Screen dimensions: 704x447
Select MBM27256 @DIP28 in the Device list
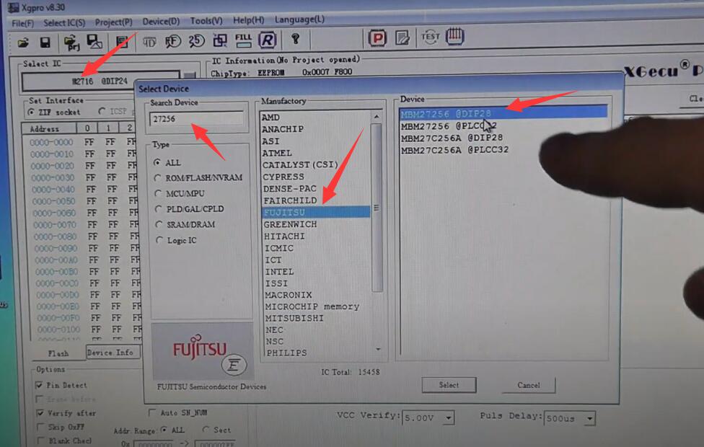[x=503, y=113]
